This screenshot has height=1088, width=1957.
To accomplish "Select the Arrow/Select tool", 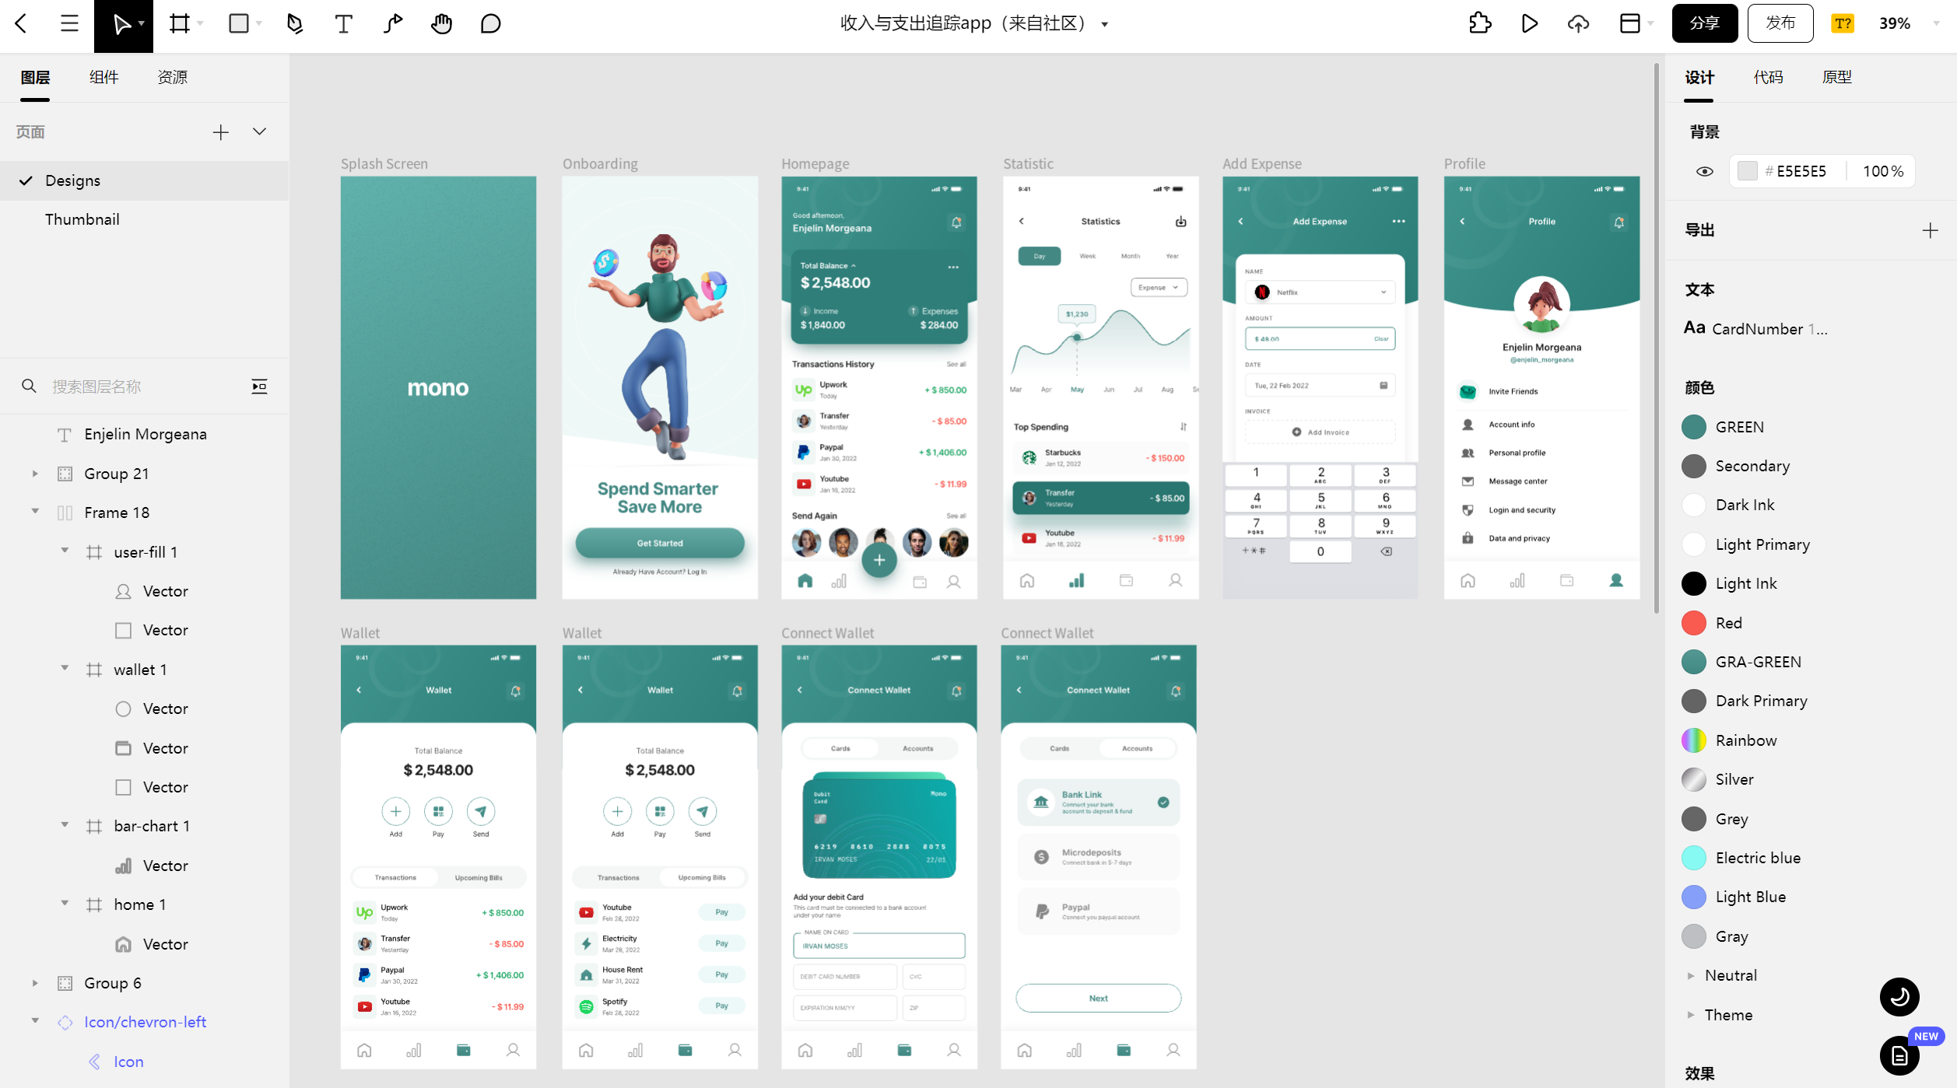I will [x=123, y=24].
